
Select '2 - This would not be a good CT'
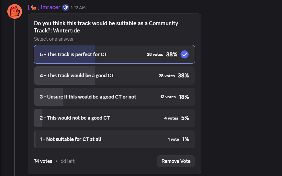pos(114,118)
